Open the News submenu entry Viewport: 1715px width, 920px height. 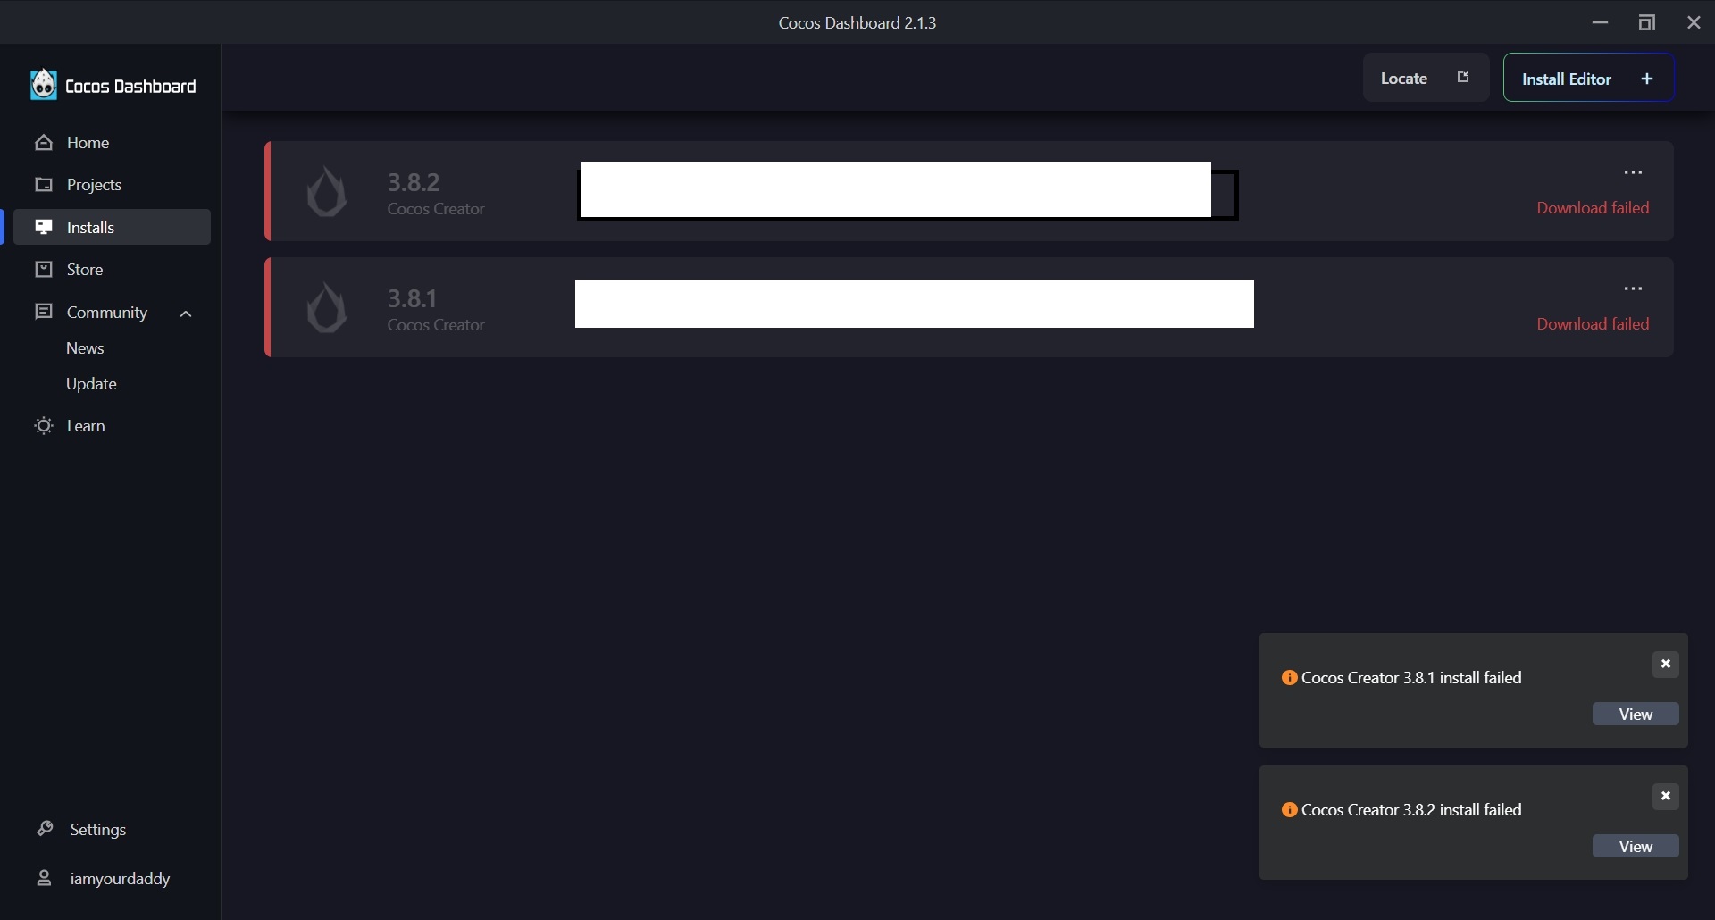(85, 348)
